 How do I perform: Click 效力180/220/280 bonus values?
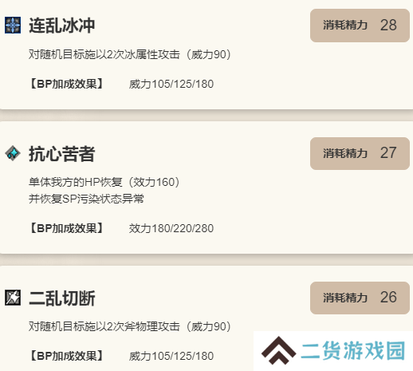point(171,228)
